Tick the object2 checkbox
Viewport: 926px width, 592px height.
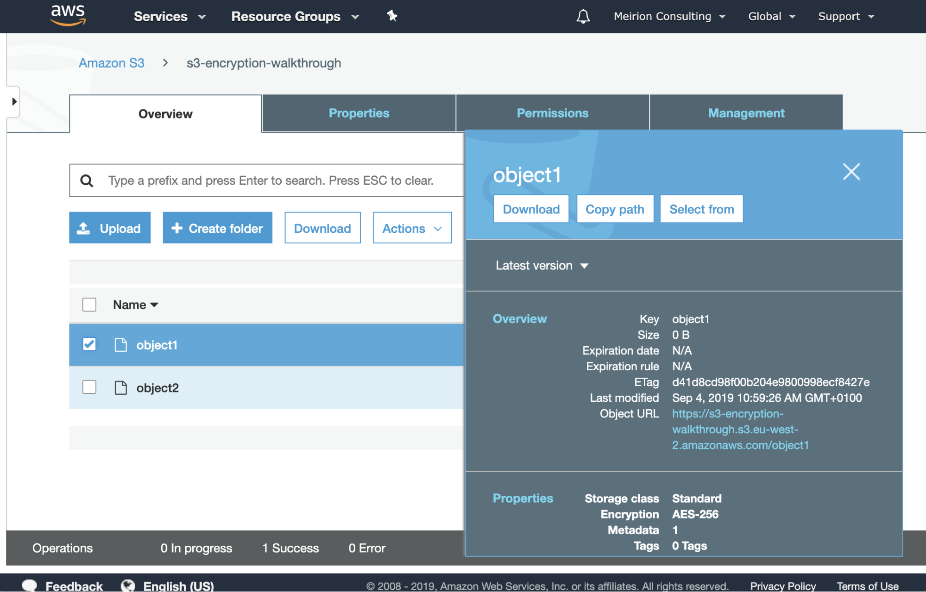click(x=89, y=387)
